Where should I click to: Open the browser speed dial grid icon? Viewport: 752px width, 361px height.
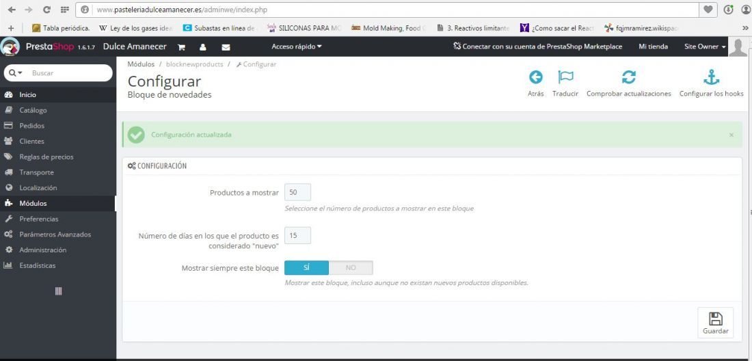click(65, 10)
